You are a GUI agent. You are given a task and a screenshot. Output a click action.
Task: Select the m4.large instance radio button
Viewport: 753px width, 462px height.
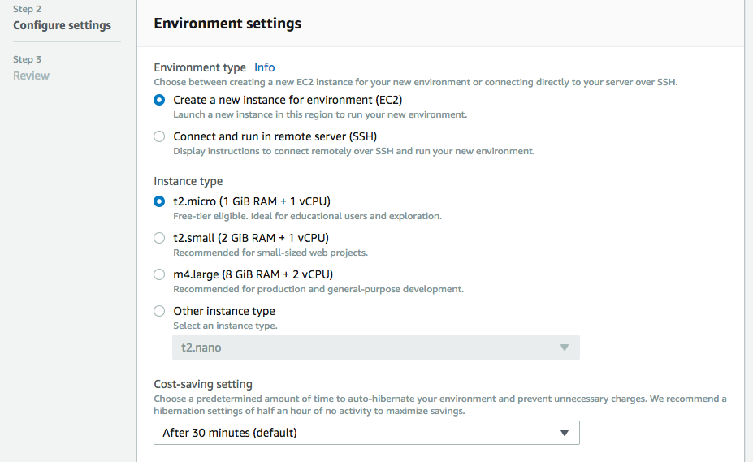click(x=159, y=274)
